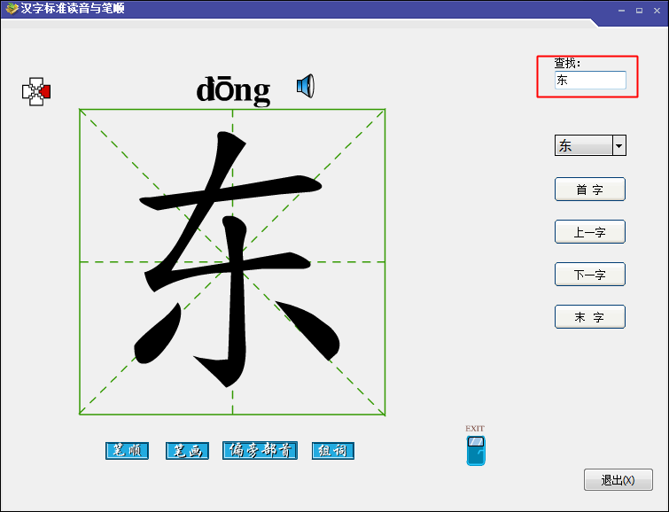Viewport: 669px width, 512px height.
Task: Expand the character dropdown arrow
Action: tap(619, 145)
